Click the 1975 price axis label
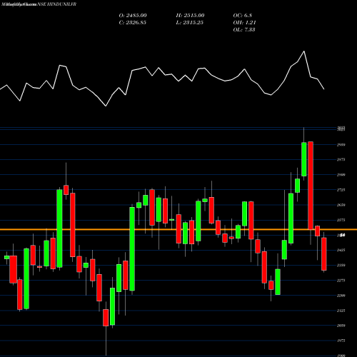 [341, 341]
